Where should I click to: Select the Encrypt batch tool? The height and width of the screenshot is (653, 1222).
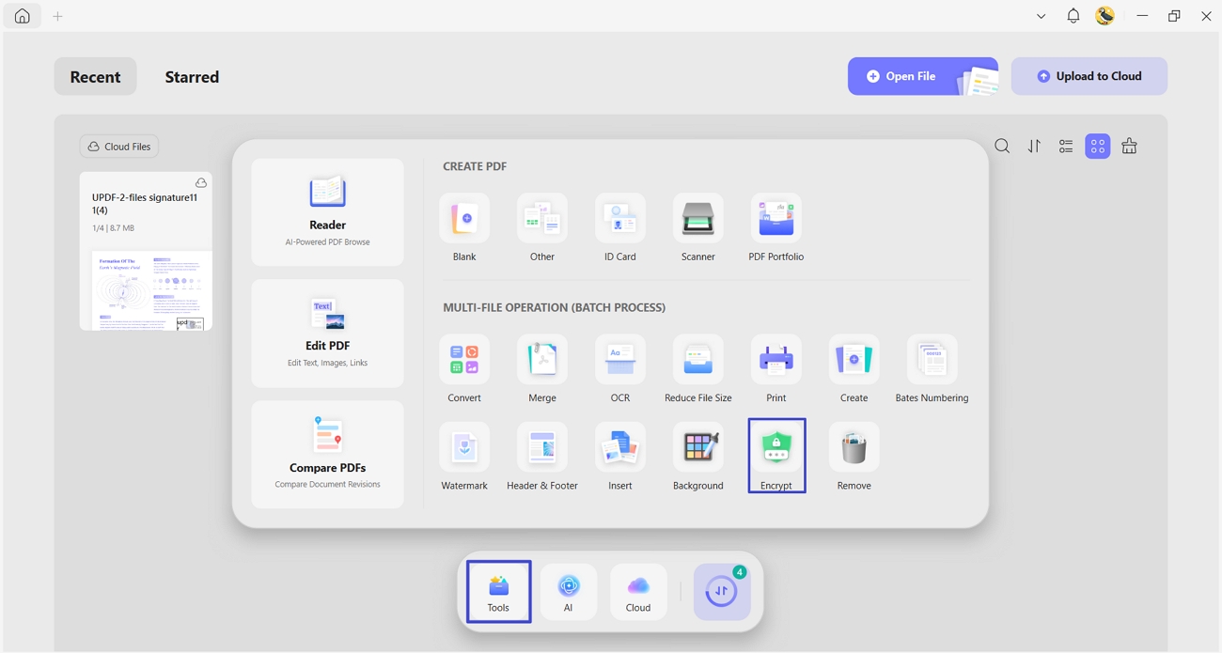point(776,448)
